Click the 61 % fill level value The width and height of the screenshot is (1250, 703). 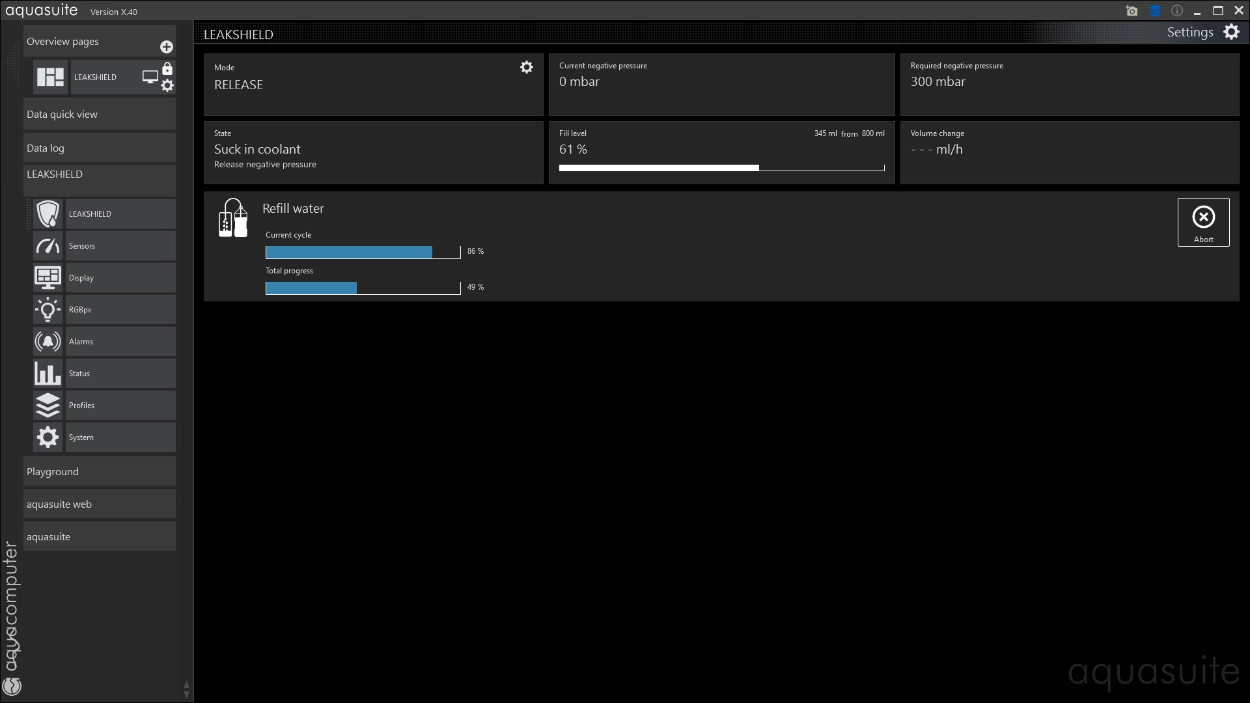573,149
